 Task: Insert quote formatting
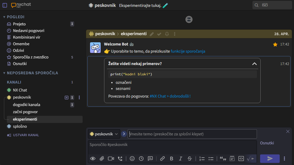click(x=223, y=159)
